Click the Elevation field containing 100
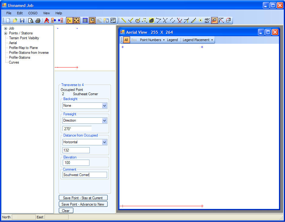 (76, 163)
